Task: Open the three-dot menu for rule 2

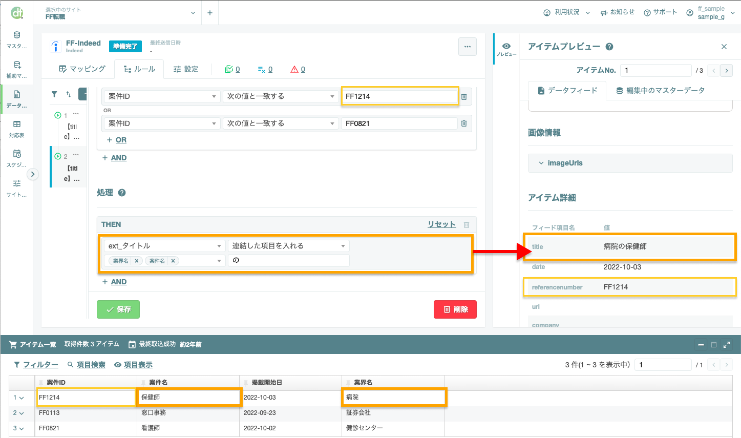Action: (76, 155)
